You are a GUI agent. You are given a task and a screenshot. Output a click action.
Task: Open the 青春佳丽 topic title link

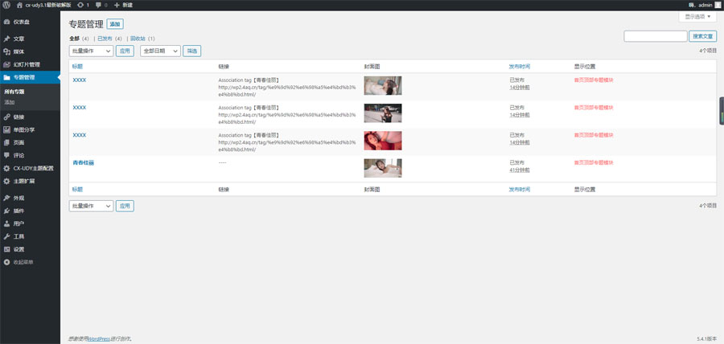click(x=84, y=163)
